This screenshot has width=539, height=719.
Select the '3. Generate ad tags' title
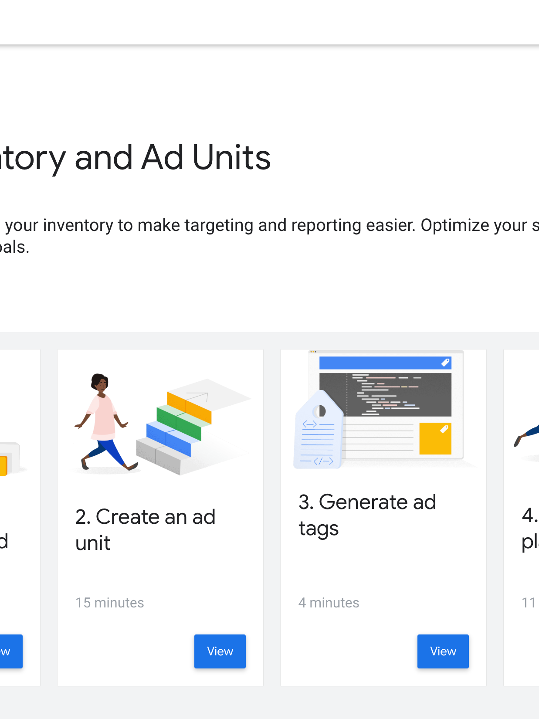click(367, 515)
